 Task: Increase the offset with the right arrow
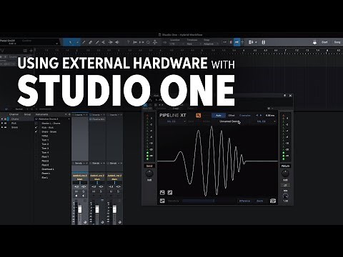click(261, 116)
